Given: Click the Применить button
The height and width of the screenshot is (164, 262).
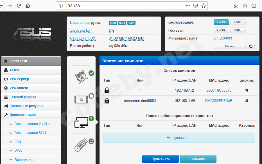Looking at the screenshot, I should coord(161,159).
